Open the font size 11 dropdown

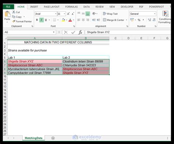[64, 14]
